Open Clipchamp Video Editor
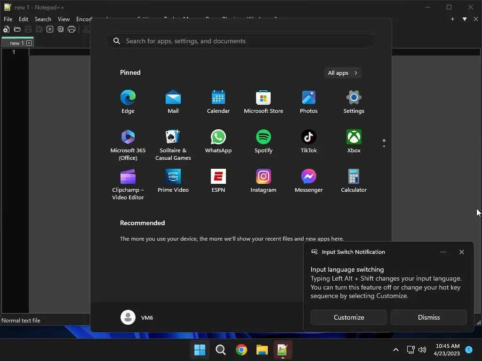This screenshot has height=361, width=482. tap(128, 185)
